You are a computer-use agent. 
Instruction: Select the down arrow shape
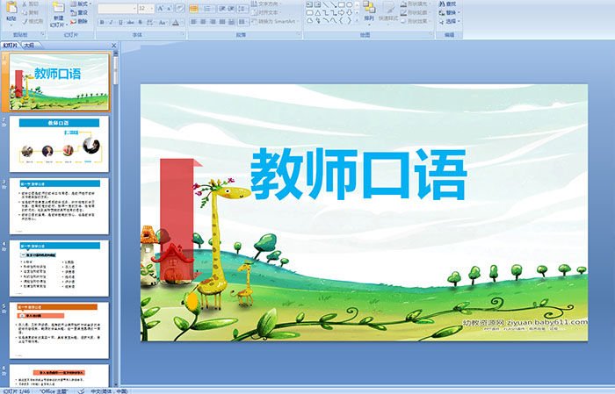(349, 12)
